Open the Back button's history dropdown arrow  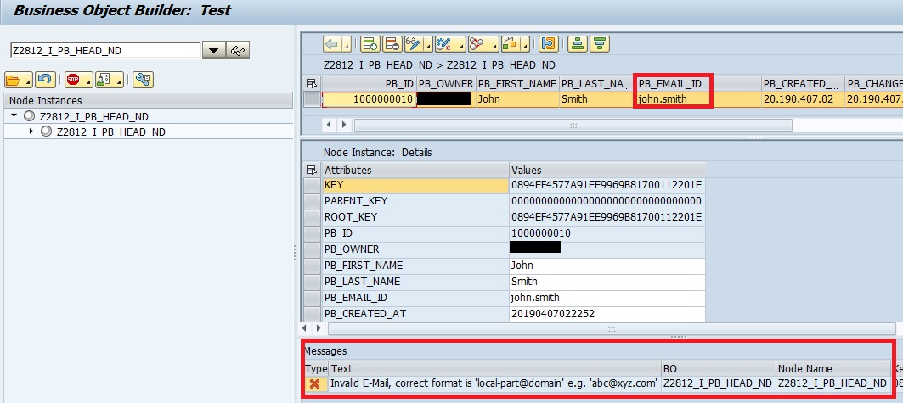click(347, 44)
